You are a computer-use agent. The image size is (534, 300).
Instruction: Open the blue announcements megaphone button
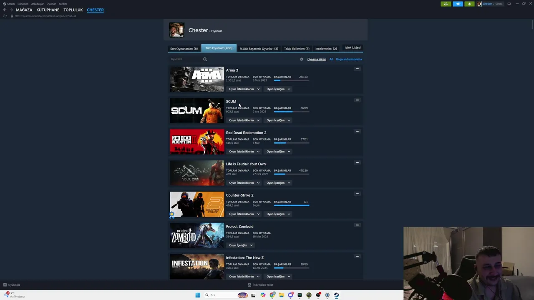click(x=458, y=4)
